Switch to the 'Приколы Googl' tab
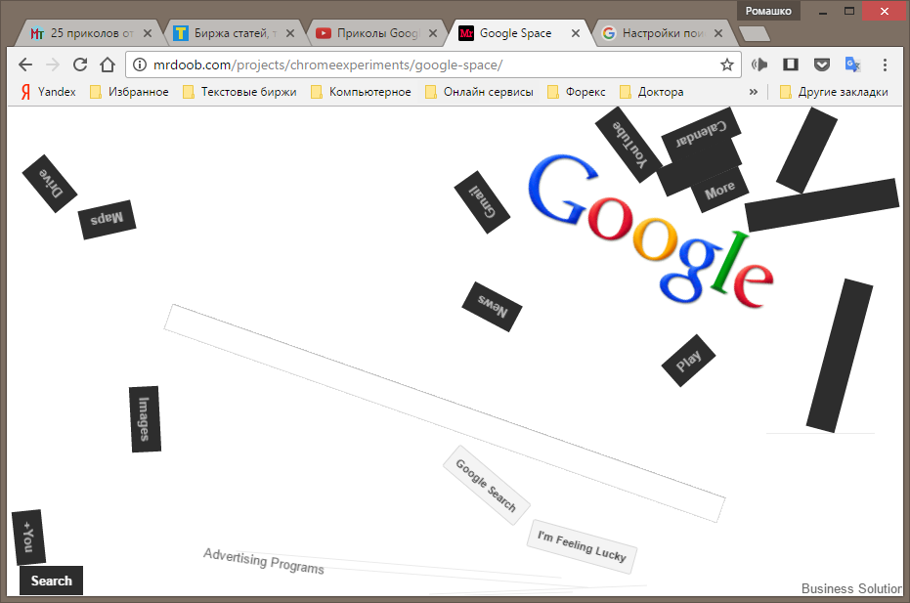 pos(373,33)
